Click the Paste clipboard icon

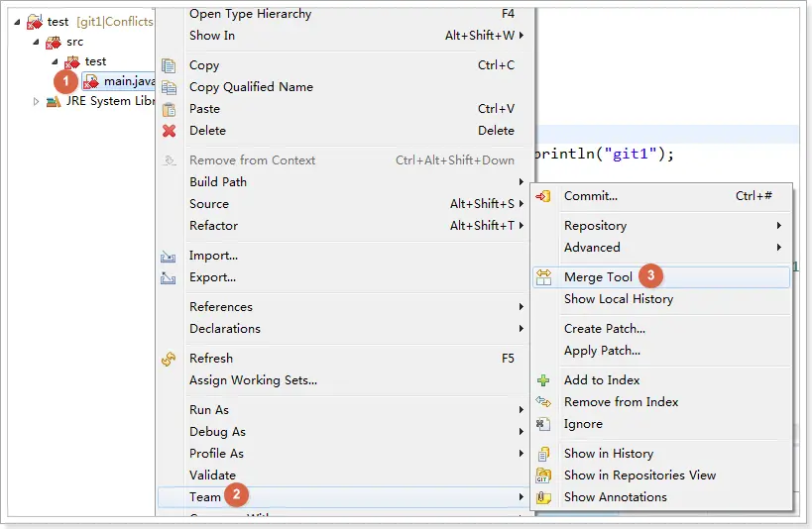pyautogui.click(x=169, y=109)
